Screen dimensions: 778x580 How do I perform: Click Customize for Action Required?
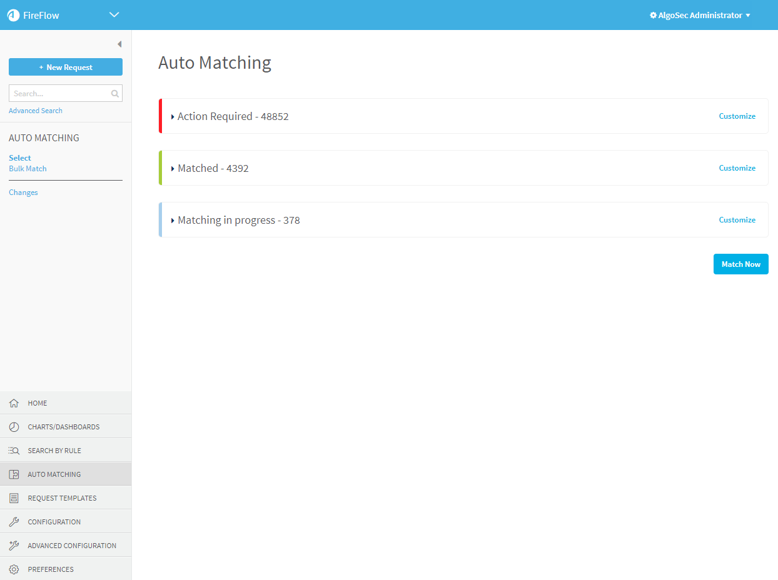pyautogui.click(x=737, y=116)
